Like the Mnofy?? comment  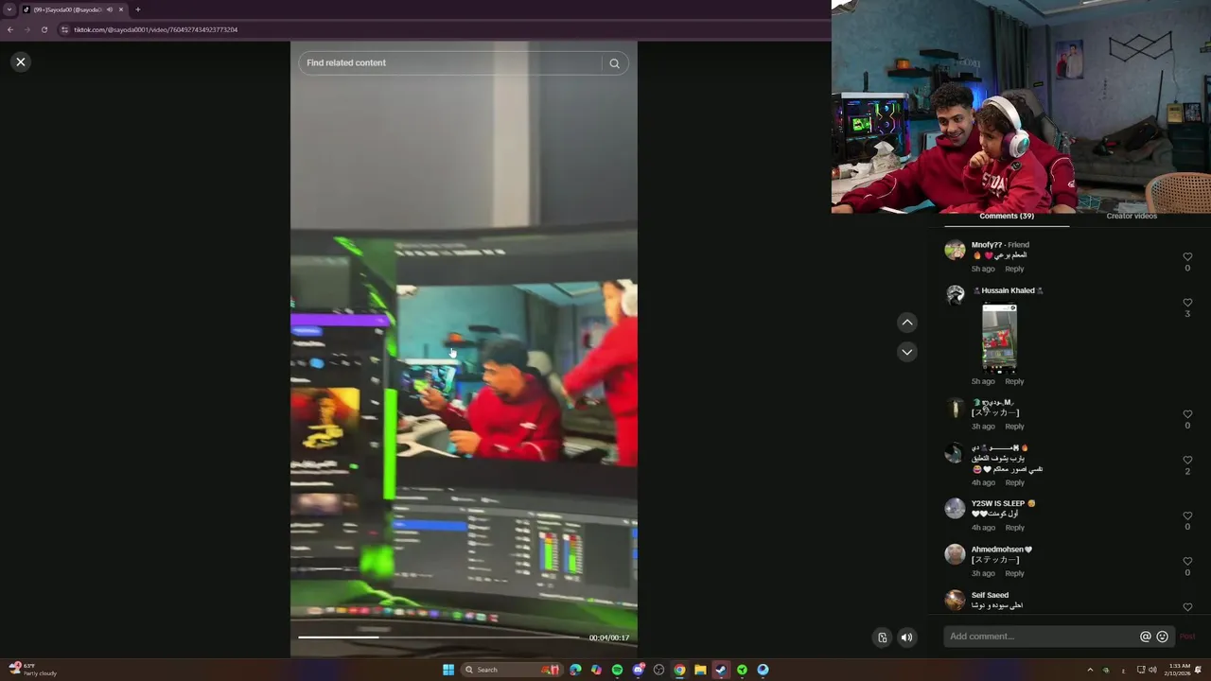coord(1187,256)
